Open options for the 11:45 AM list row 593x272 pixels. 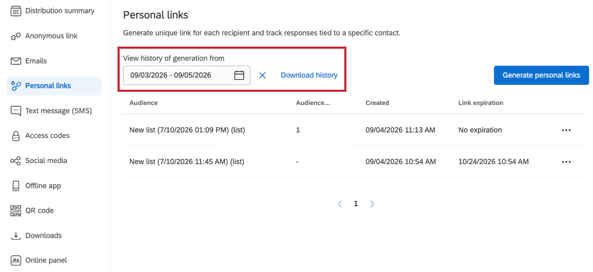pyautogui.click(x=566, y=162)
